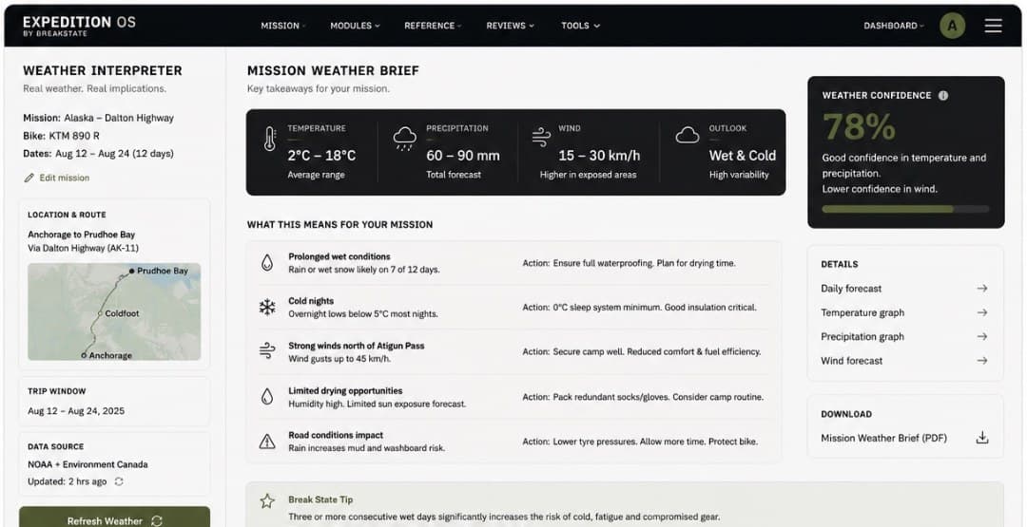This screenshot has height=527, width=1027.
Task: Click Action: 0°C sleep system minimum text
Action: [639, 308]
